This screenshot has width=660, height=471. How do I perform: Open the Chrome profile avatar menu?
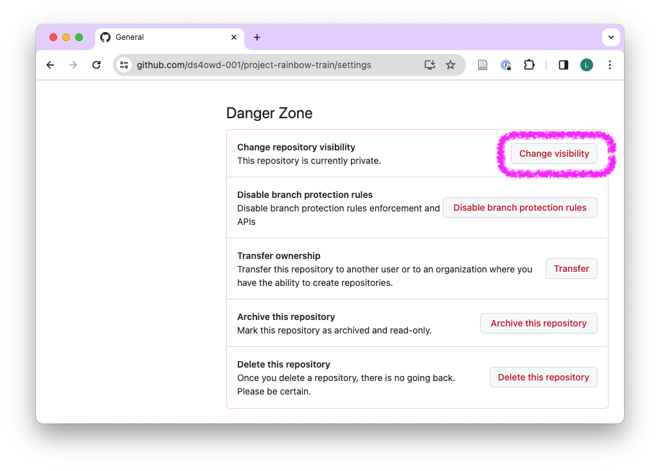pos(586,65)
